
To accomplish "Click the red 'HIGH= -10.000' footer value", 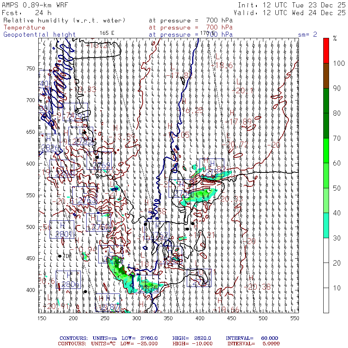I will [193, 344].
